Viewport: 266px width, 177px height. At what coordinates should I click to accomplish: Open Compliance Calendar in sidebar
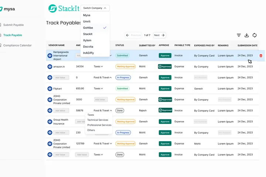point(17,45)
